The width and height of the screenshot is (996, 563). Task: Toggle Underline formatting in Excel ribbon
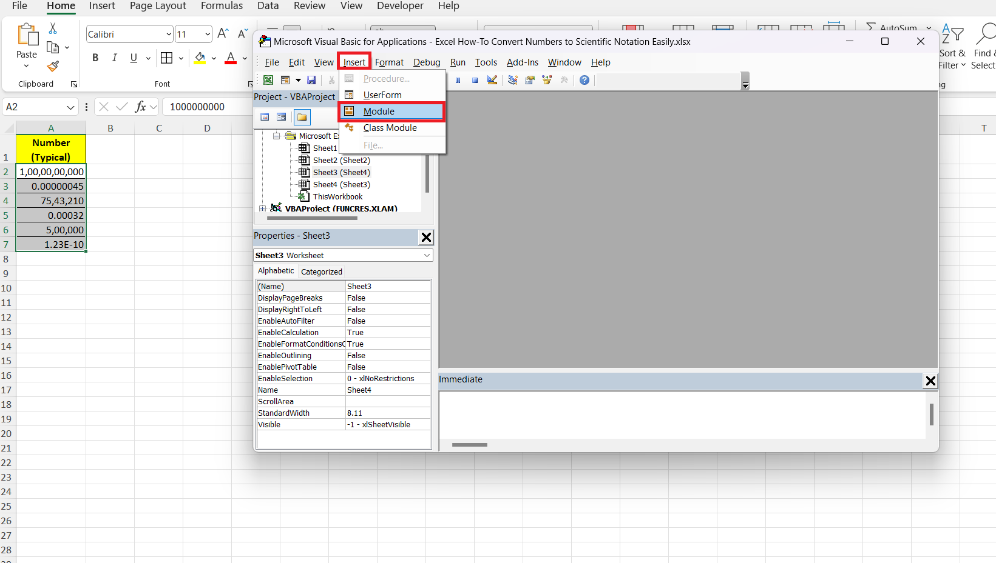[x=134, y=58]
